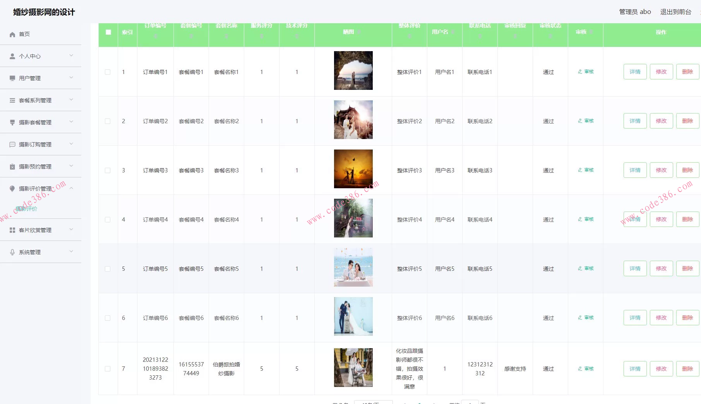Click the 首页 home icon in sidebar
Screen dimensions: 701x404
pyautogui.click(x=12, y=34)
